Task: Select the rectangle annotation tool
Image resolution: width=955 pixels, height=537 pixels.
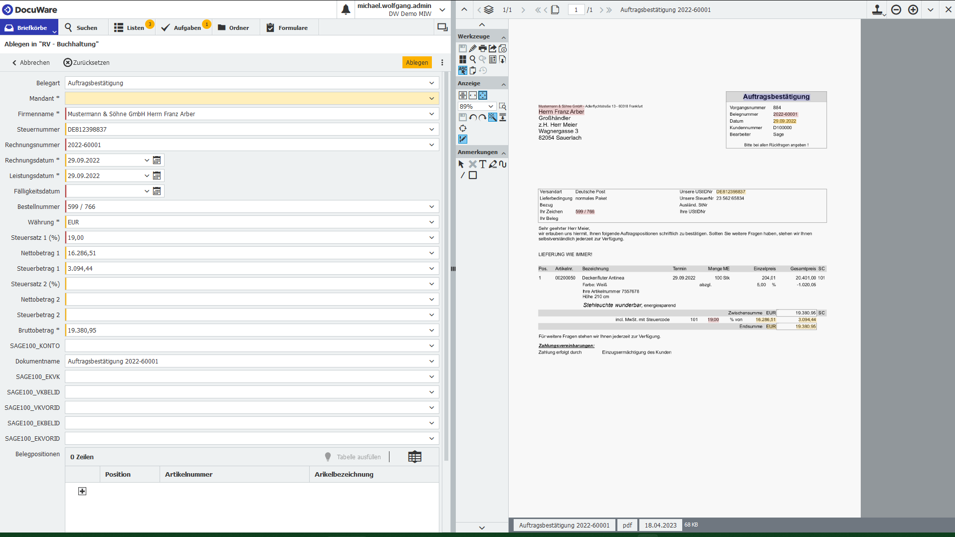Action: click(x=473, y=175)
